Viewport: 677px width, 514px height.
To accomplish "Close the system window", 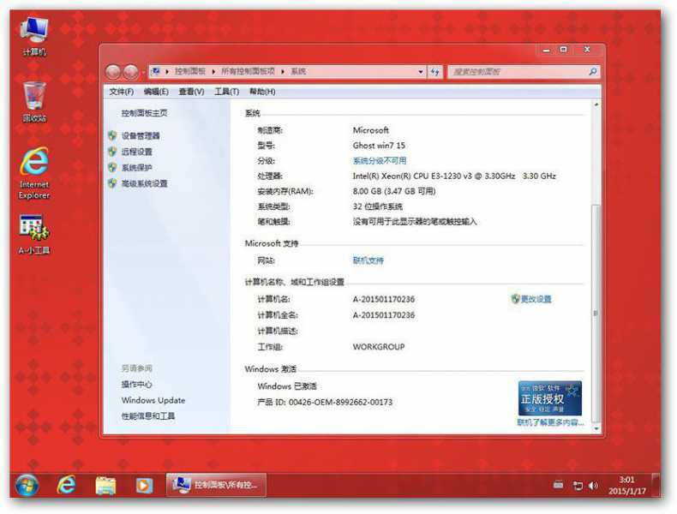I will tap(587, 50).
